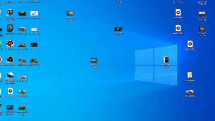Click the 2022-04-08 12-02-55 file label
215x121 pixels.
202,3
